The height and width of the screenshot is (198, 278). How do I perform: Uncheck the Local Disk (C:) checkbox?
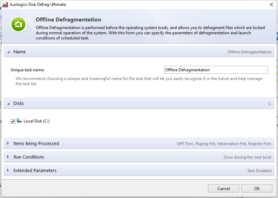click(x=13, y=121)
